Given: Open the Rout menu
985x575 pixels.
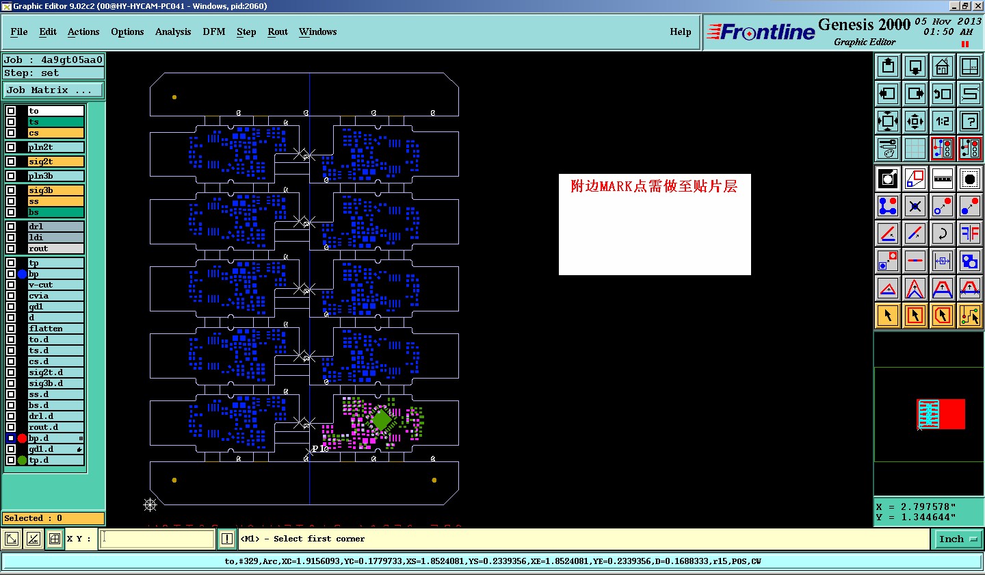Looking at the screenshot, I should point(278,31).
